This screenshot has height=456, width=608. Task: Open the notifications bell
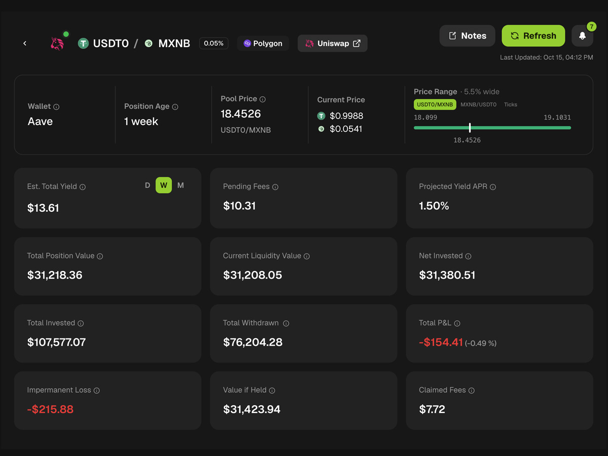(x=583, y=36)
